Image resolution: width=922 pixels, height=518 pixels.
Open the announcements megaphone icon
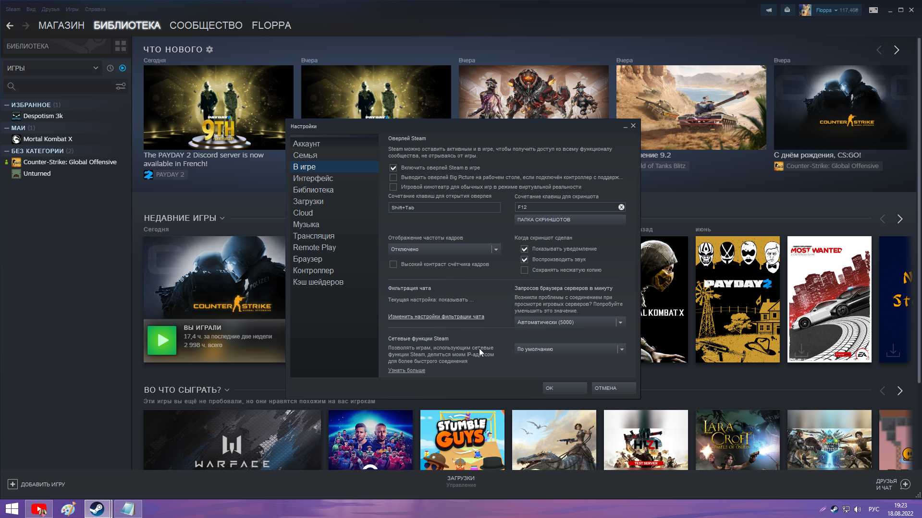(x=769, y=10)
